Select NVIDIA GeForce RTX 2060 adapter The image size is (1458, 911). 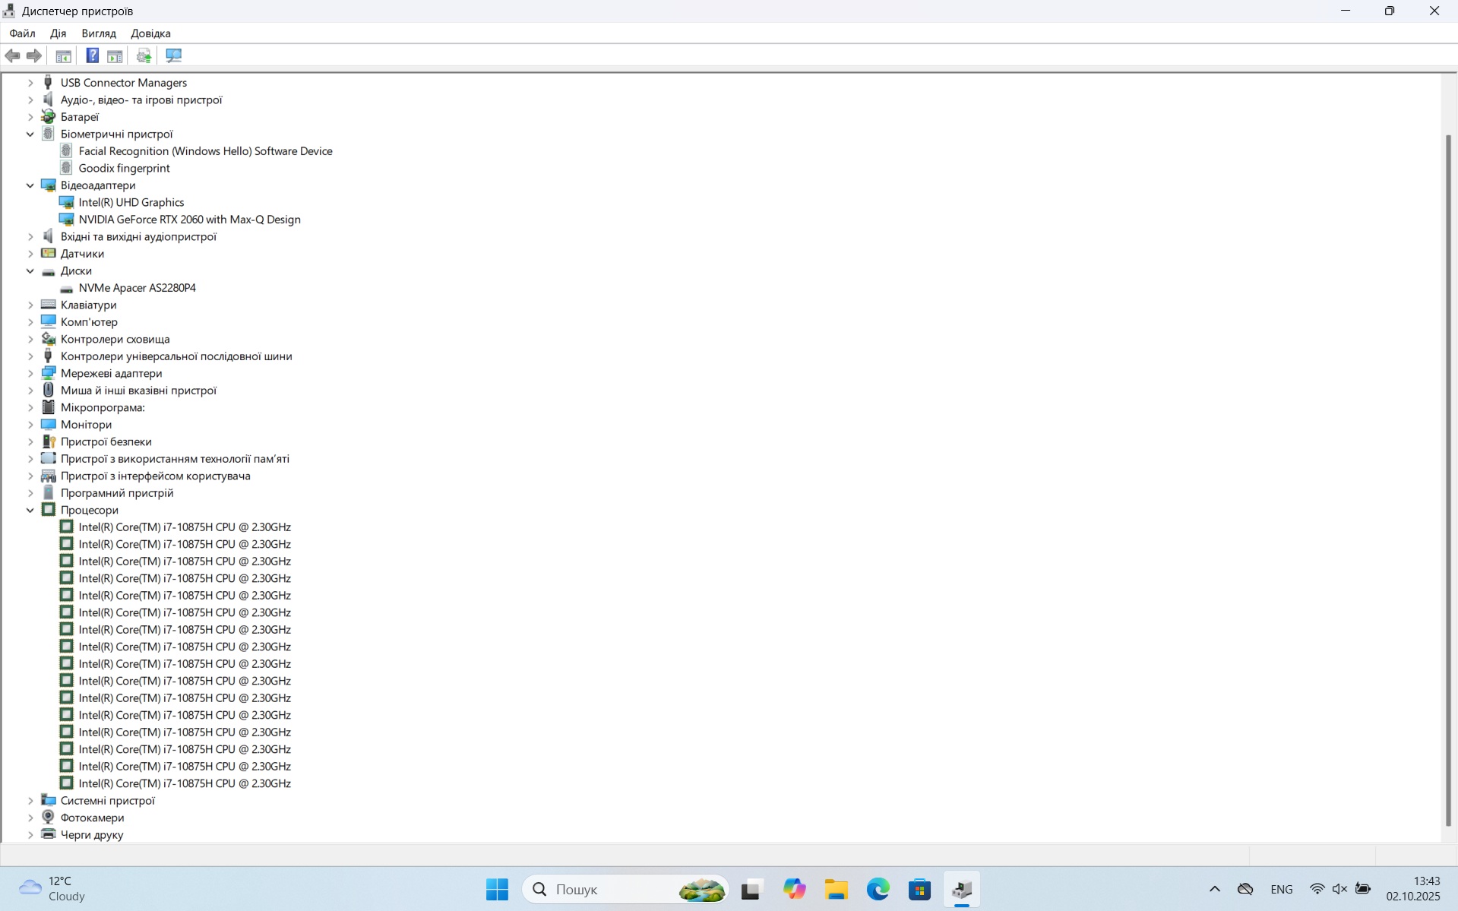point(189,220)
